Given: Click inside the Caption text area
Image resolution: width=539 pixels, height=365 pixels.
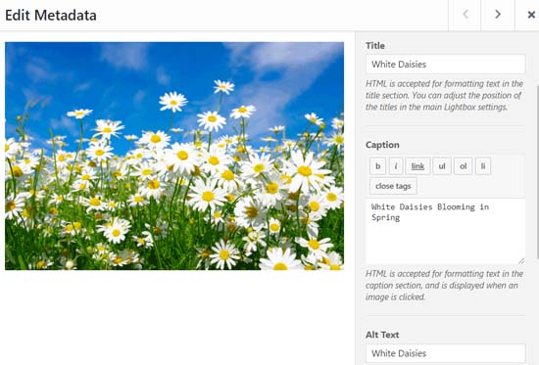Looking at the screenshot, I should (446, 231).
